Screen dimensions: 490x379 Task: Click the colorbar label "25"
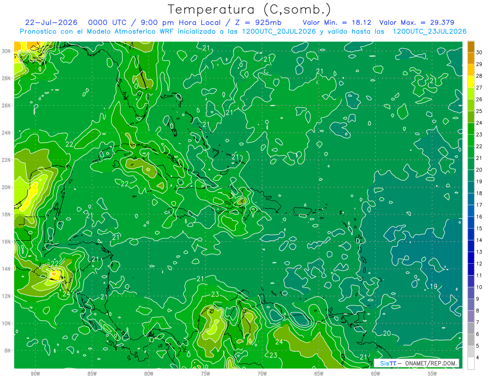479,111
